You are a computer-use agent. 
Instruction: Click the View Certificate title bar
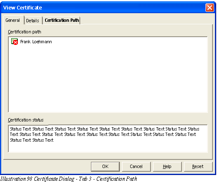103,7
